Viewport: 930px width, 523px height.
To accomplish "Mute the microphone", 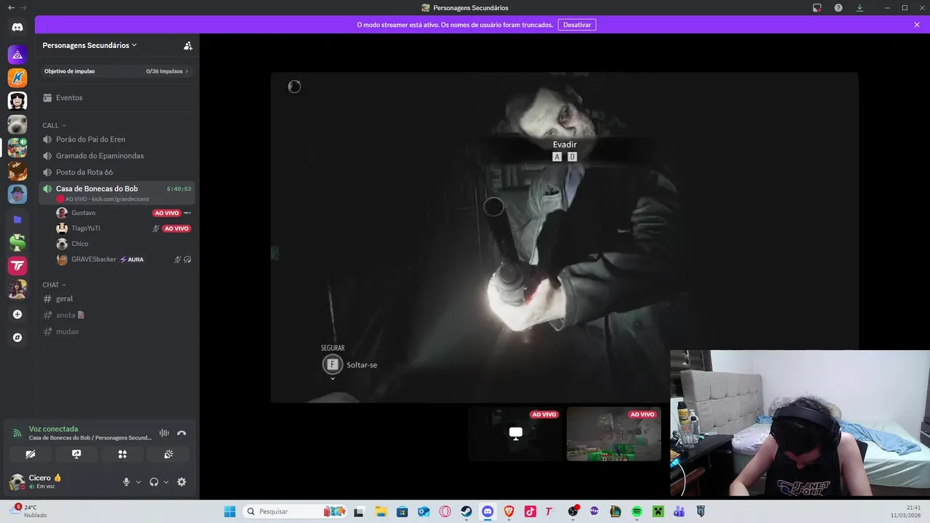I will [126, 482].
